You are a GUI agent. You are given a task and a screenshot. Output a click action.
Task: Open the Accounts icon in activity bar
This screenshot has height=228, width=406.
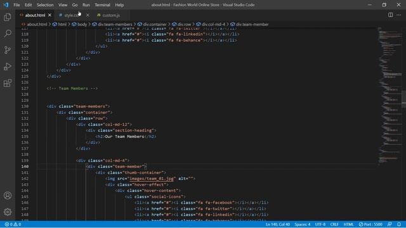8,196
